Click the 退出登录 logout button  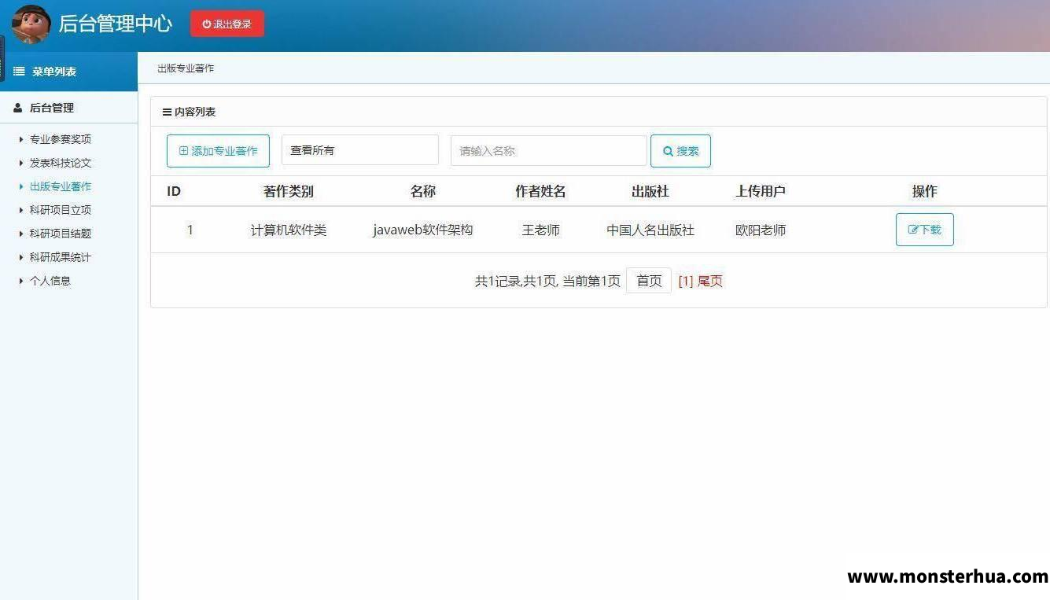click(x=227, y=24)
